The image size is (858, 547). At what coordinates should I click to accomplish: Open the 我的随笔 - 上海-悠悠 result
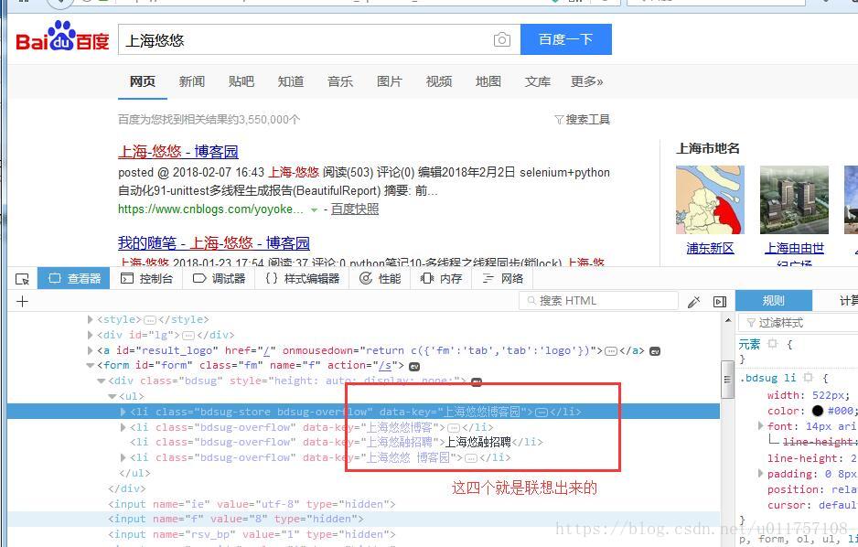214,243
